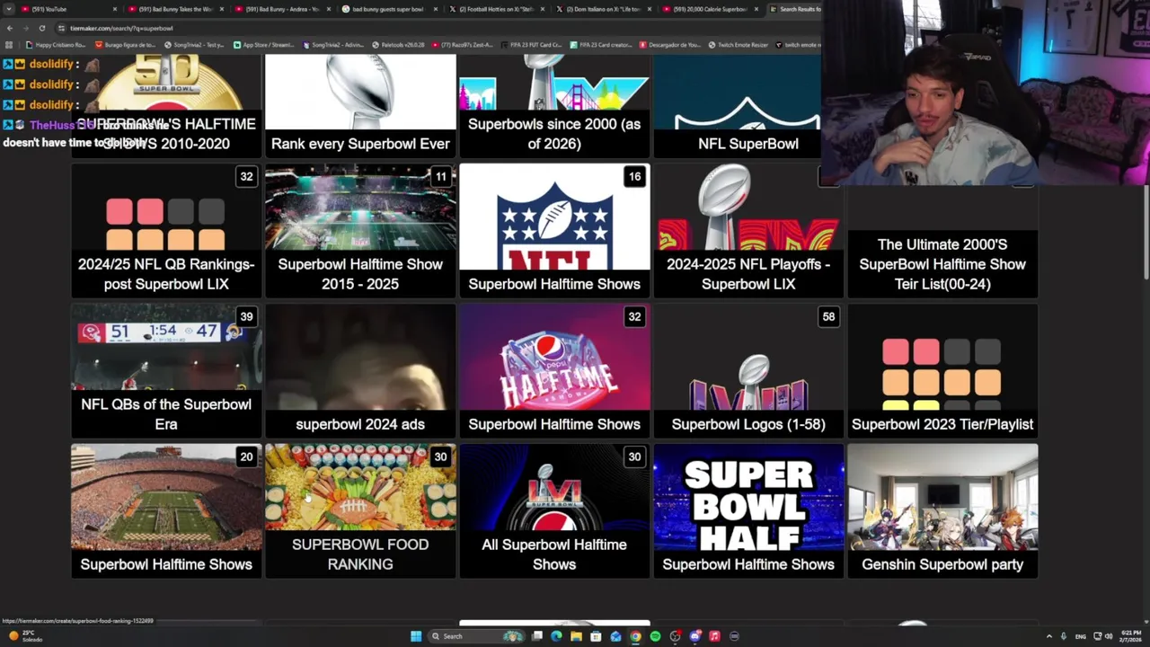The width and height of the screenshot is (1150, 647).
Task: Open 'Superbowl Logos (1-58)' tier list
Action: pyautogui.click(x=748, y=371)
